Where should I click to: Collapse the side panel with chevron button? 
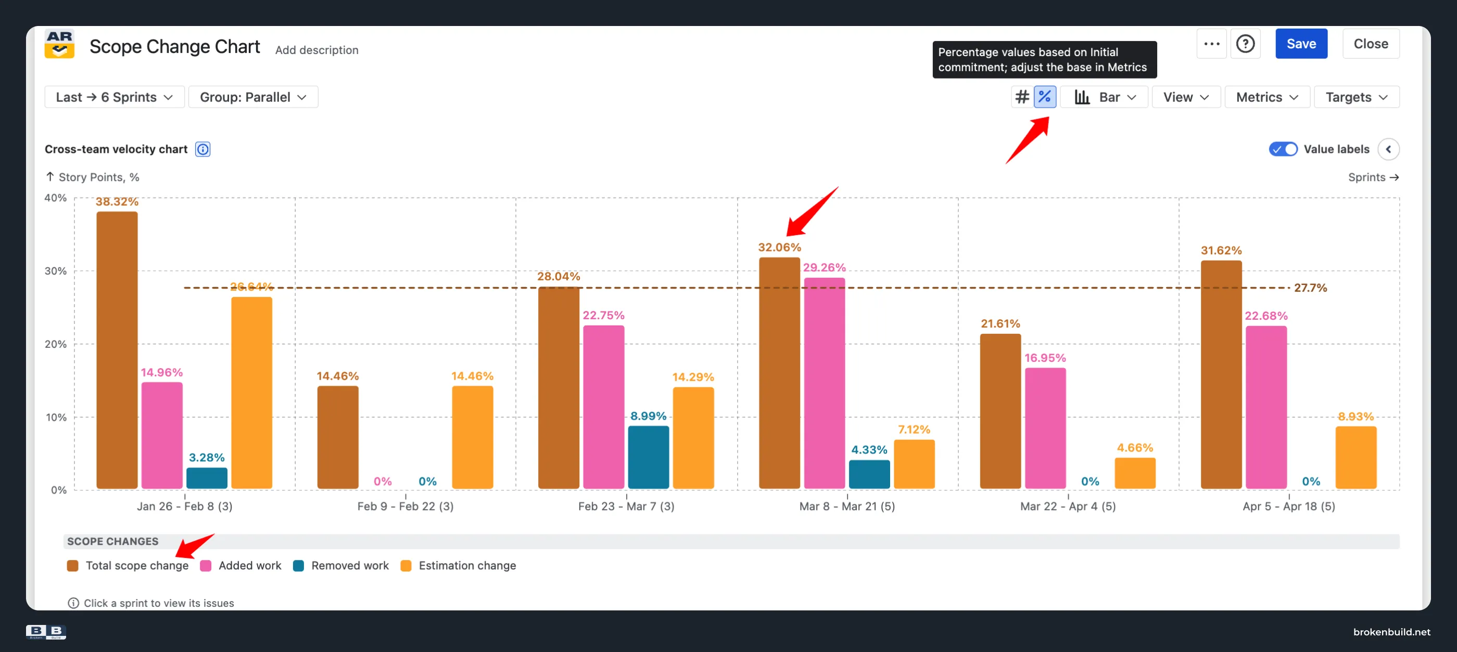pos(1389,149)
